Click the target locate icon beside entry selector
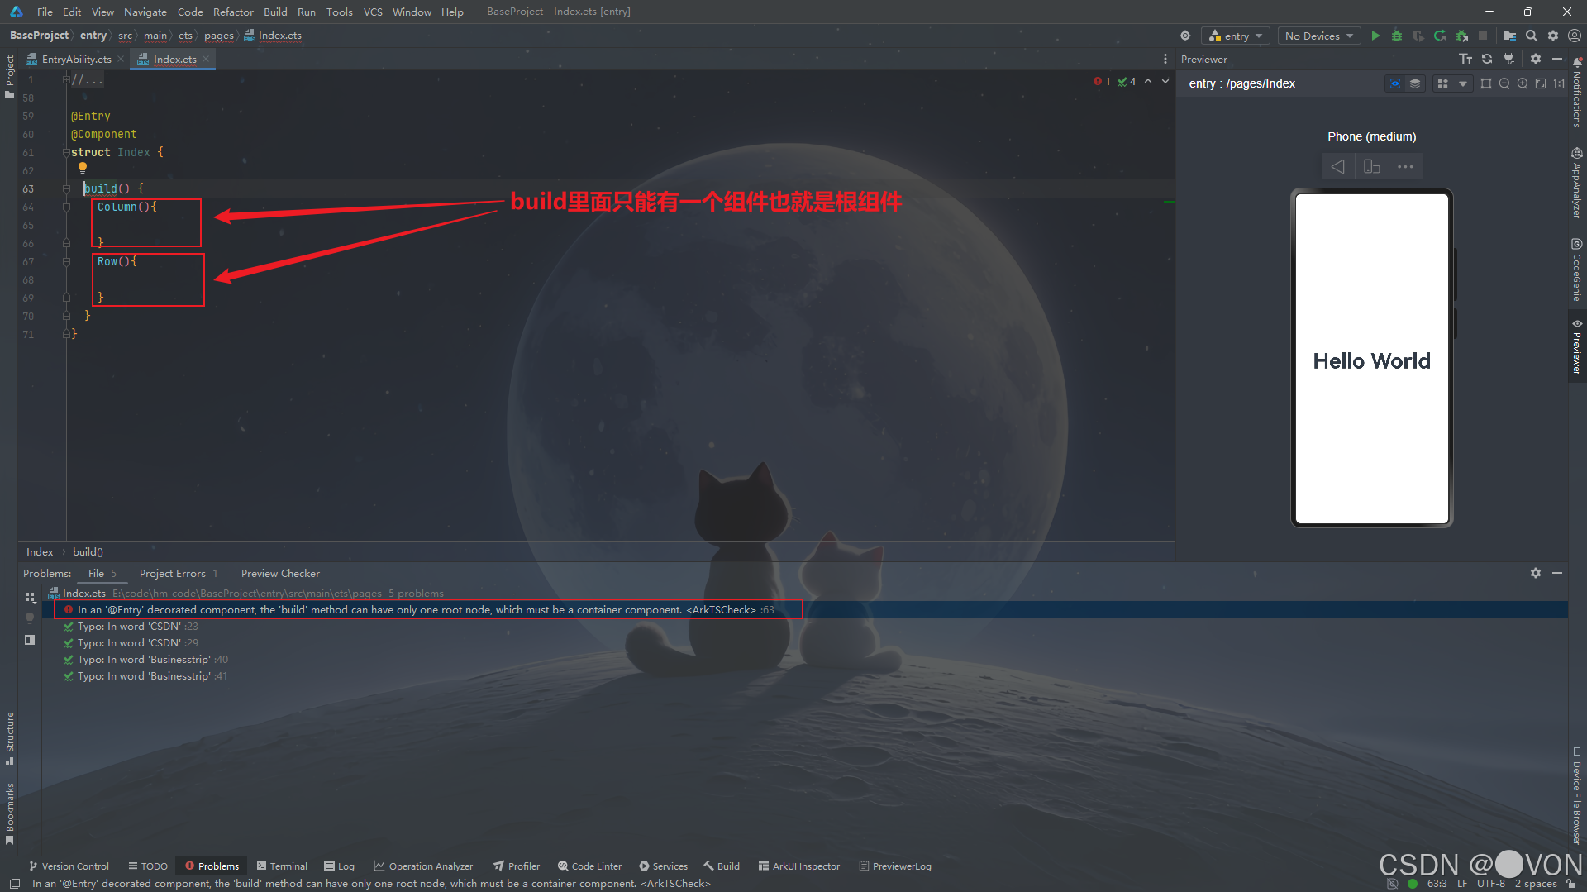1587x892 pixels. click(x=1185, y=36)
